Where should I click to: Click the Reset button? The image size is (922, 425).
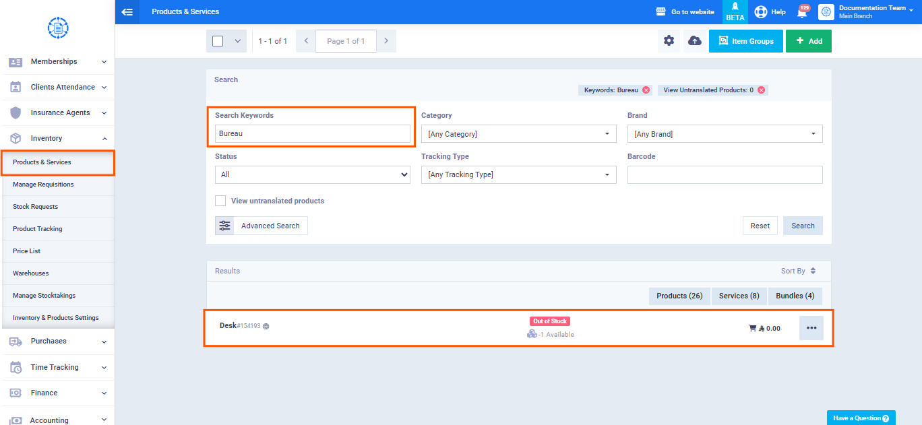760,226
